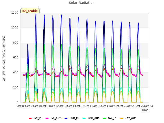
Task: Click the 1000 y-axis tick label
Action: 15,27
